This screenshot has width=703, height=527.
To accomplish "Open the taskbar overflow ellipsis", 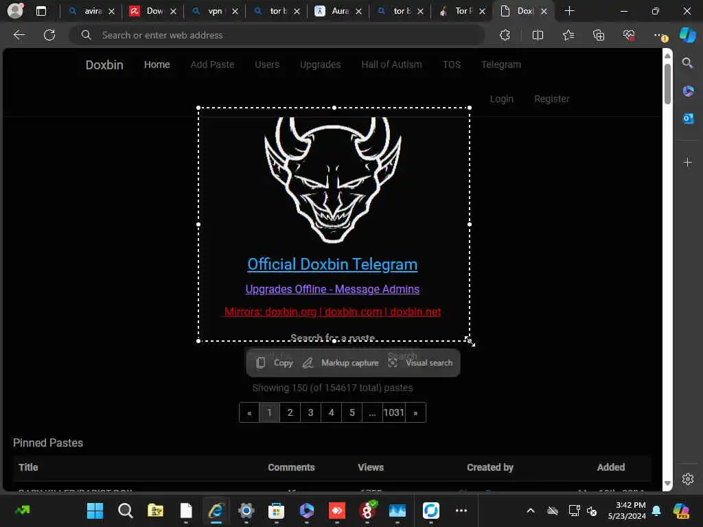I will coord(461,511).
